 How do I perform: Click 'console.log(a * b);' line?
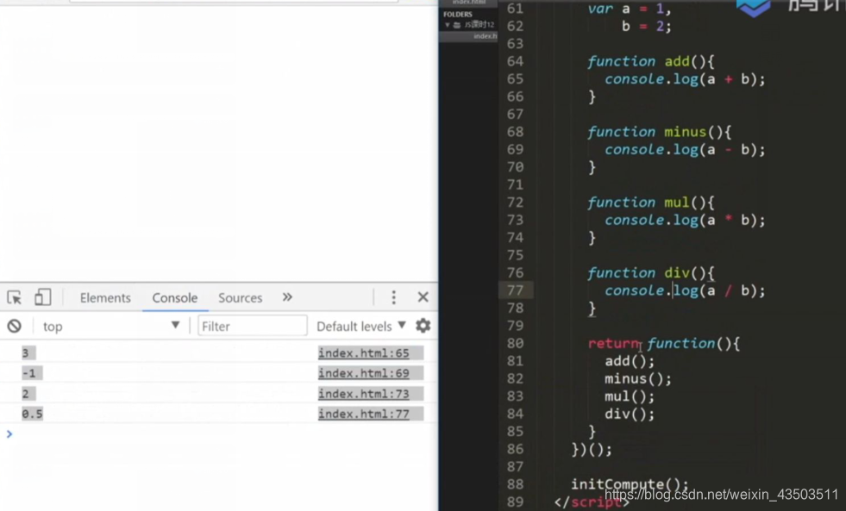pos(685,220)
